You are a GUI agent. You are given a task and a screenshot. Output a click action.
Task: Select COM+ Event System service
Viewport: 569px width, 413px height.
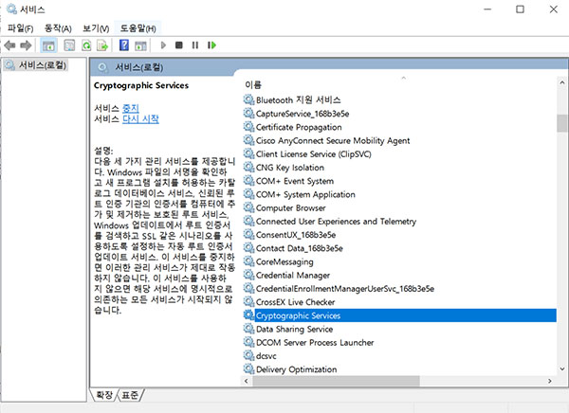point(295,181)
